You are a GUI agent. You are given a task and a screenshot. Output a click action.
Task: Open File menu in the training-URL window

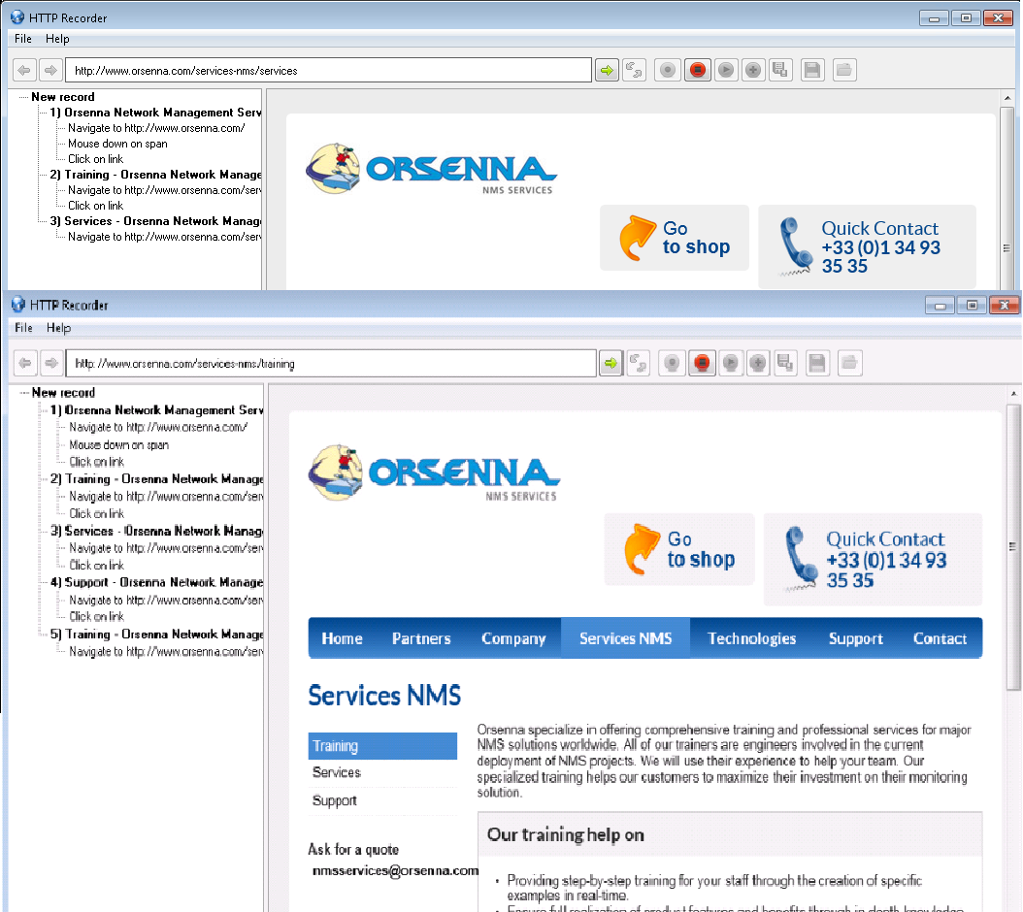tap(24, 329)
